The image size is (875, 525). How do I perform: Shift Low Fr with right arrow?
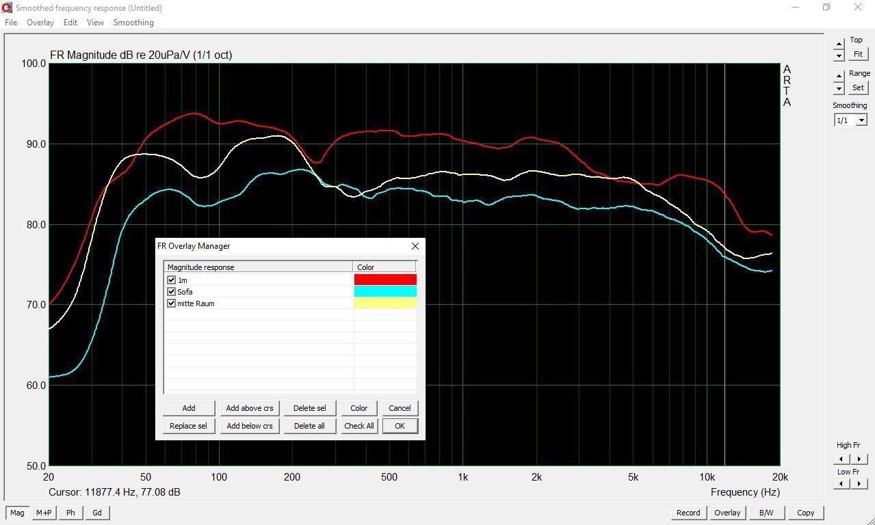pos(859,484)
